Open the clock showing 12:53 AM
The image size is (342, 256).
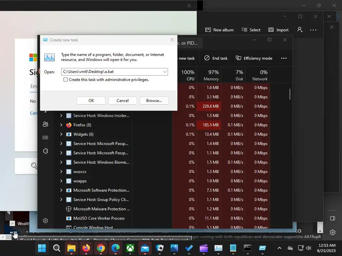point(326,248)
